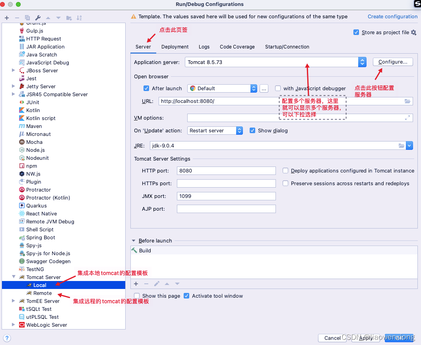Toggle the Show dialog checkbox

coord(252,130)
